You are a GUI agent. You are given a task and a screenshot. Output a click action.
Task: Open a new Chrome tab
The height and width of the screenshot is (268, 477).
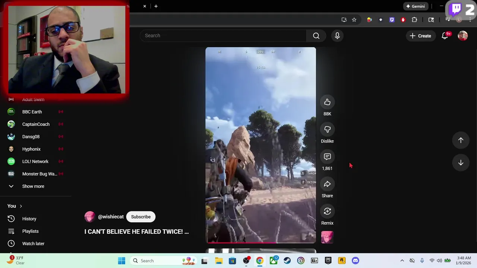pyautogui.click(x=156, y=6)
